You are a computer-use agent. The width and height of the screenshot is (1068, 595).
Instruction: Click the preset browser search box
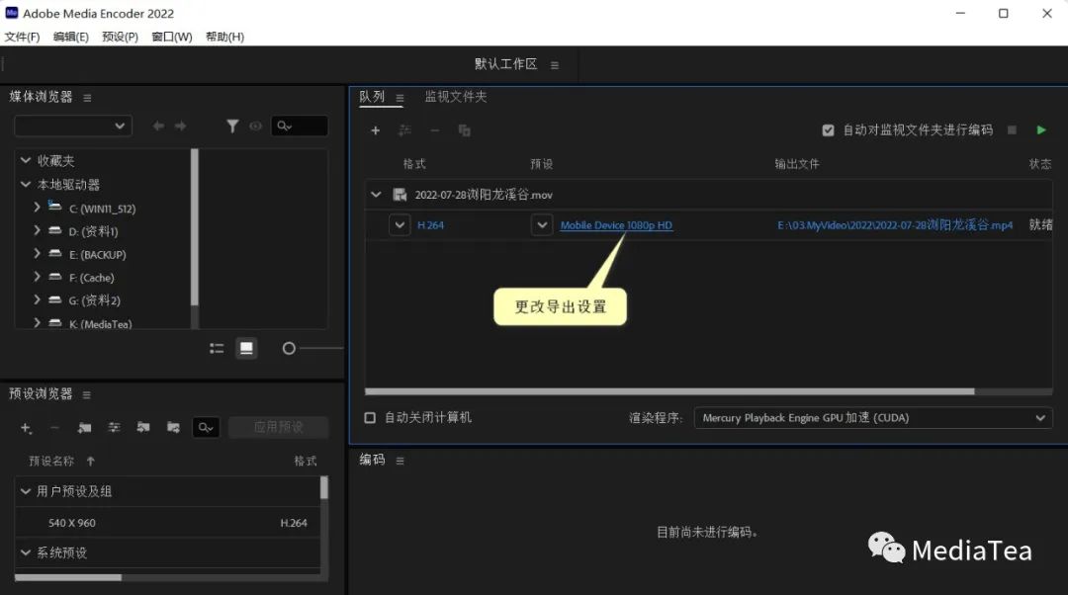pyautogui.click(x=206, y=428)
